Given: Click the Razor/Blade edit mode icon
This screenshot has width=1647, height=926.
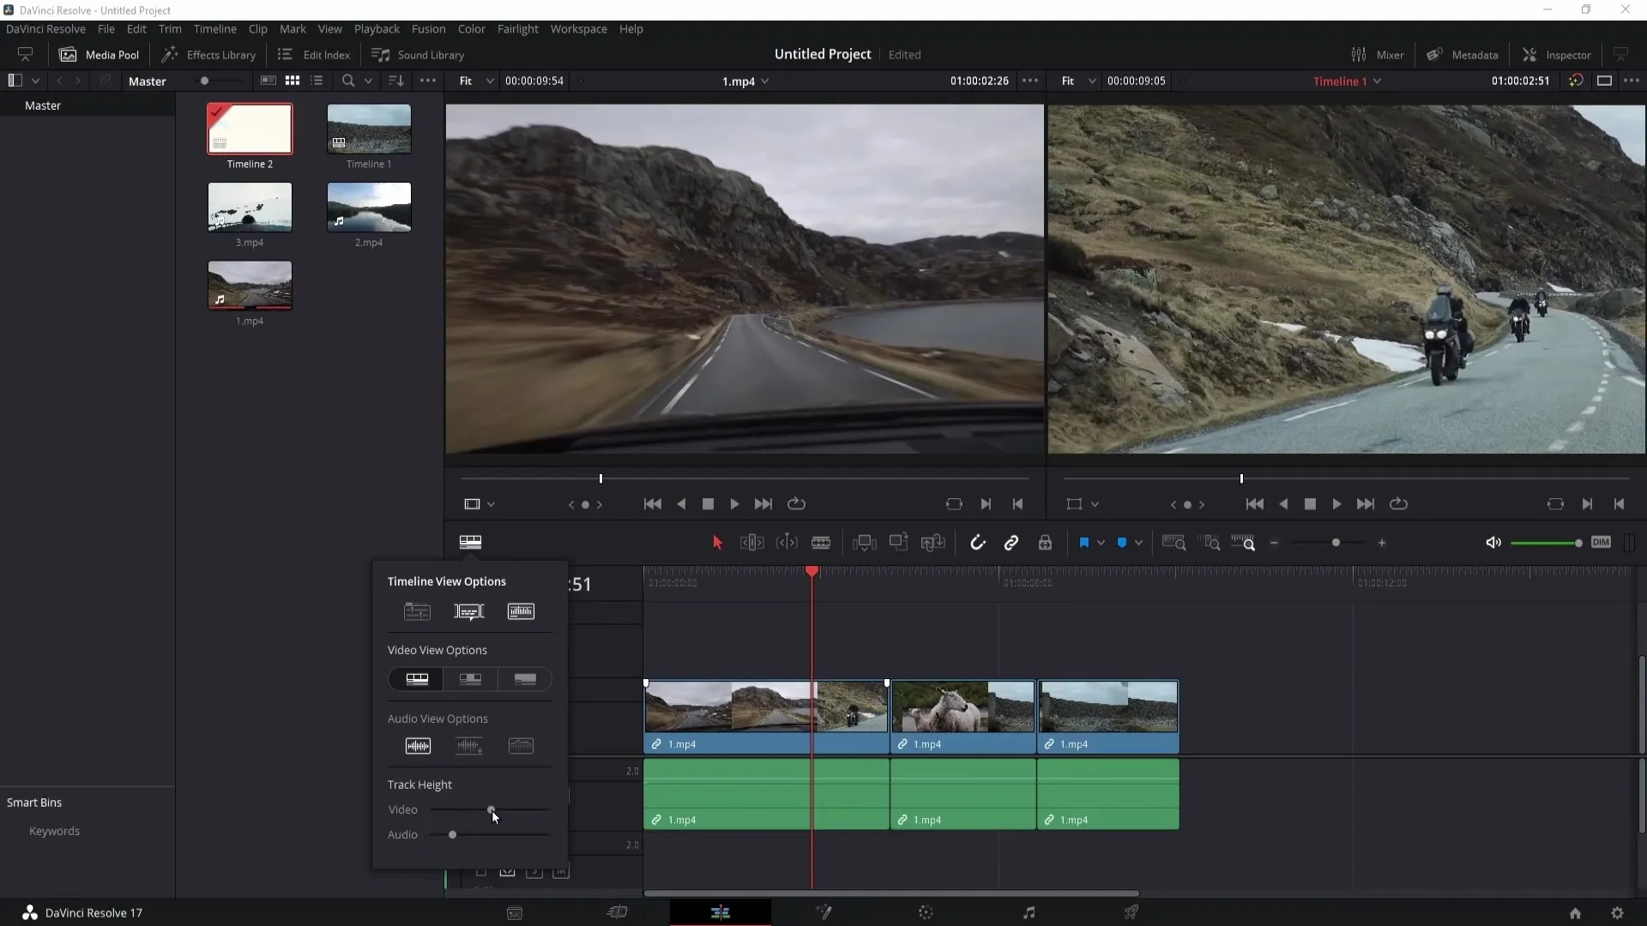Looking at the screenshot, I should (x=823, y=543).
